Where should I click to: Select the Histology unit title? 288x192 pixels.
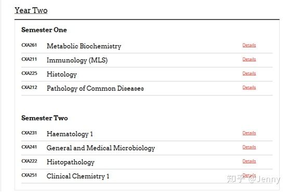[x=62, y=74]
